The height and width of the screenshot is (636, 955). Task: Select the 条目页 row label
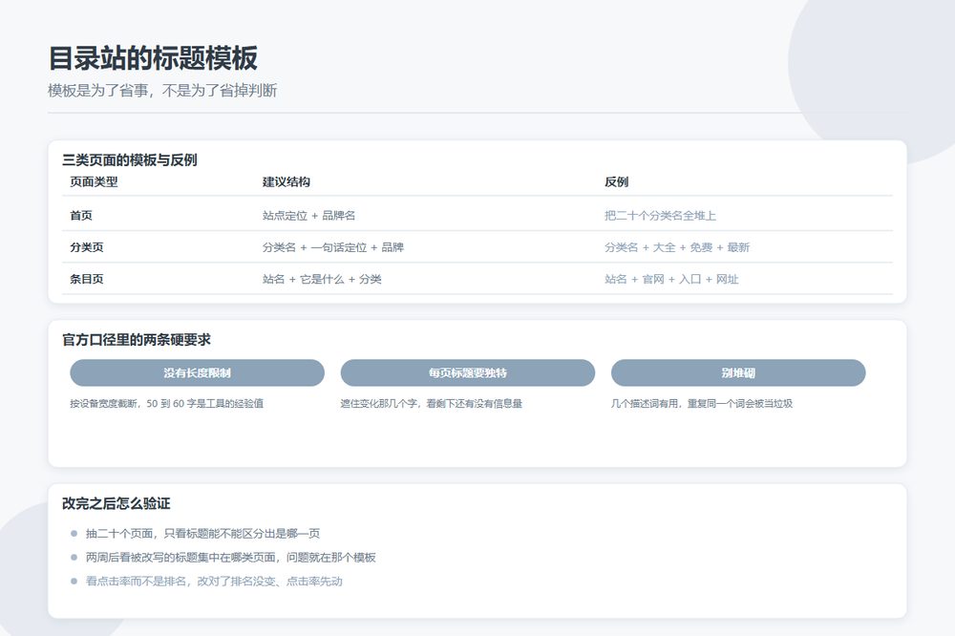[87, 279]
